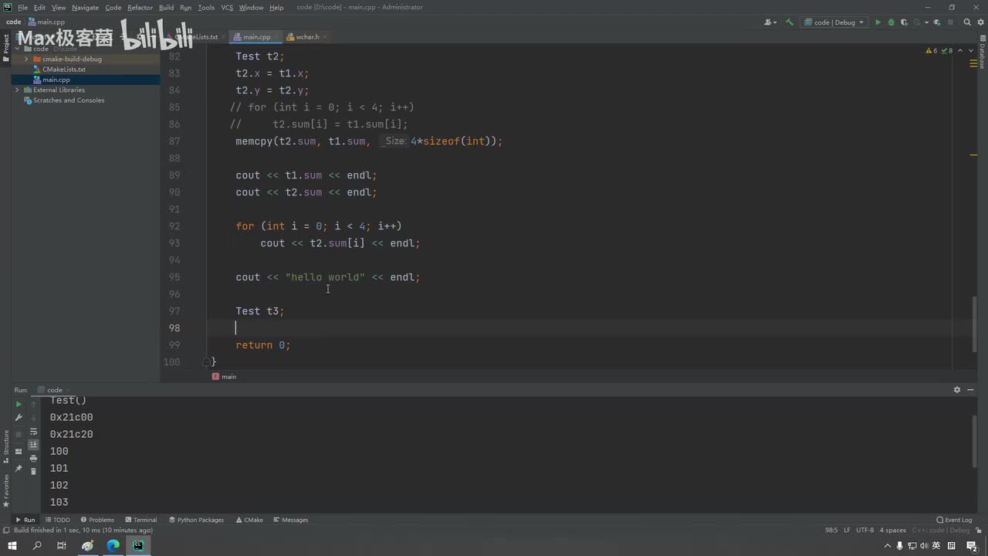This screenshot has height=556, width=988.
Task: Change the UTF-8 file encoding
Action: (865, 531)
